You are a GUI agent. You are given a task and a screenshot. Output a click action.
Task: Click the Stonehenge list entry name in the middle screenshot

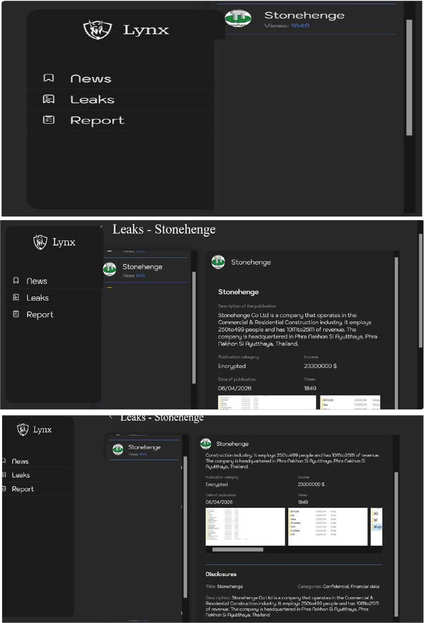(142, 267)
